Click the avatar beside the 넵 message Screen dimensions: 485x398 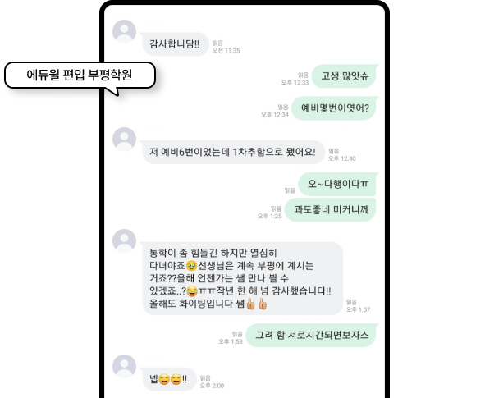tap(124, 366)
